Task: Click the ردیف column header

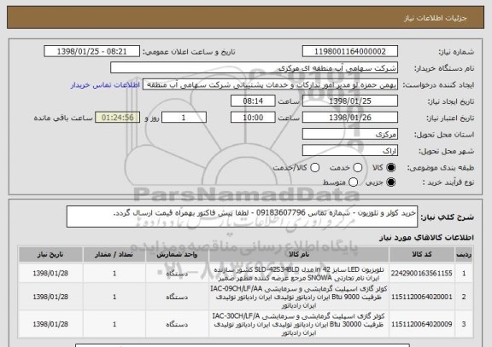Action: (x=464, y=255)
